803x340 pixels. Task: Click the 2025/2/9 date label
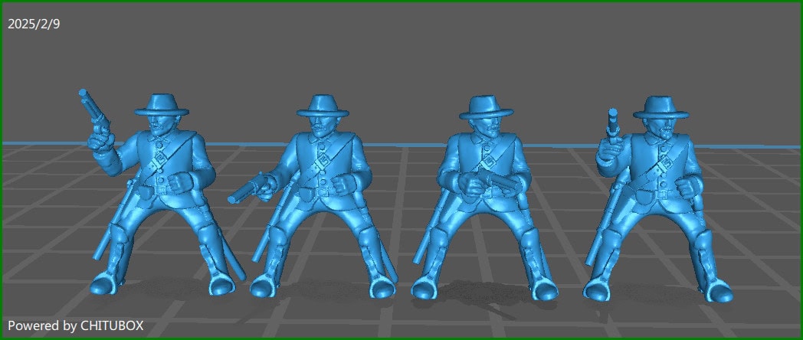34,25
